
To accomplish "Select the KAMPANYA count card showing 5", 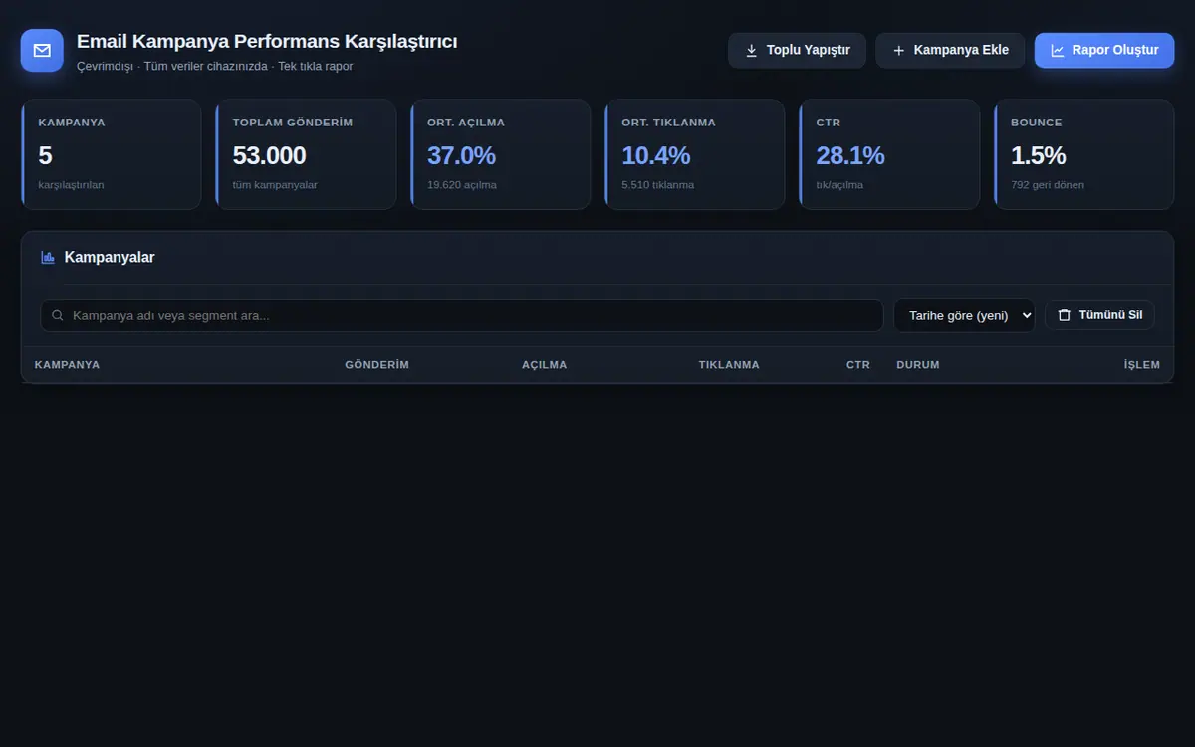I will tap(112, 154).
